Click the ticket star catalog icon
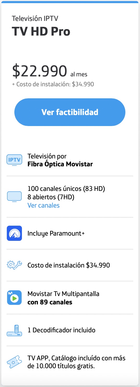Image resolution: width=140 pixels, height=387 pixels. click(x=14, y=362)
